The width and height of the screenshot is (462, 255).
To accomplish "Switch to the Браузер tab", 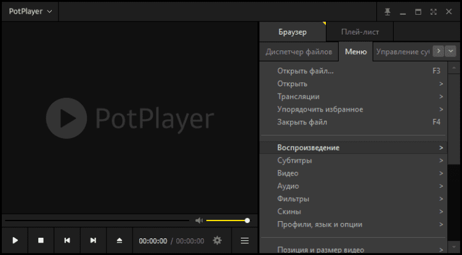I will tap(293, 32).
